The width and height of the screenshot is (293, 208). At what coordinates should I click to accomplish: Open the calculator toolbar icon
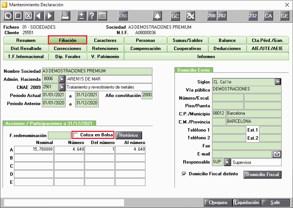point(102,16)
